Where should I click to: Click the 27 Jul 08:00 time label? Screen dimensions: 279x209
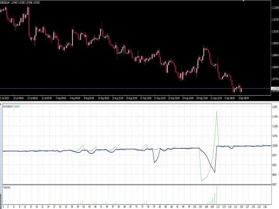[x=33, y=98]
